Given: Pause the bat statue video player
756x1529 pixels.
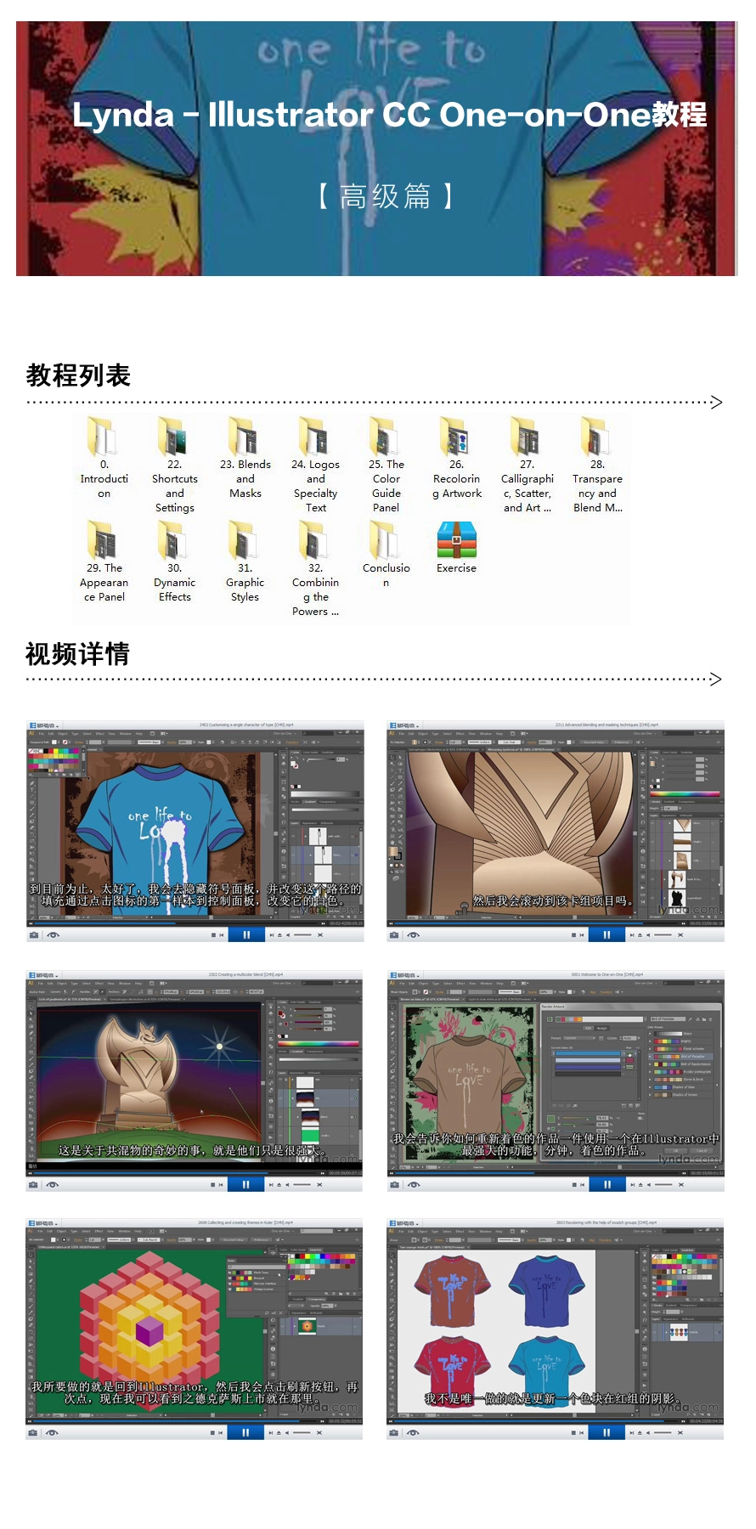Looking at the screenshot, I should tap(246, 1184).
